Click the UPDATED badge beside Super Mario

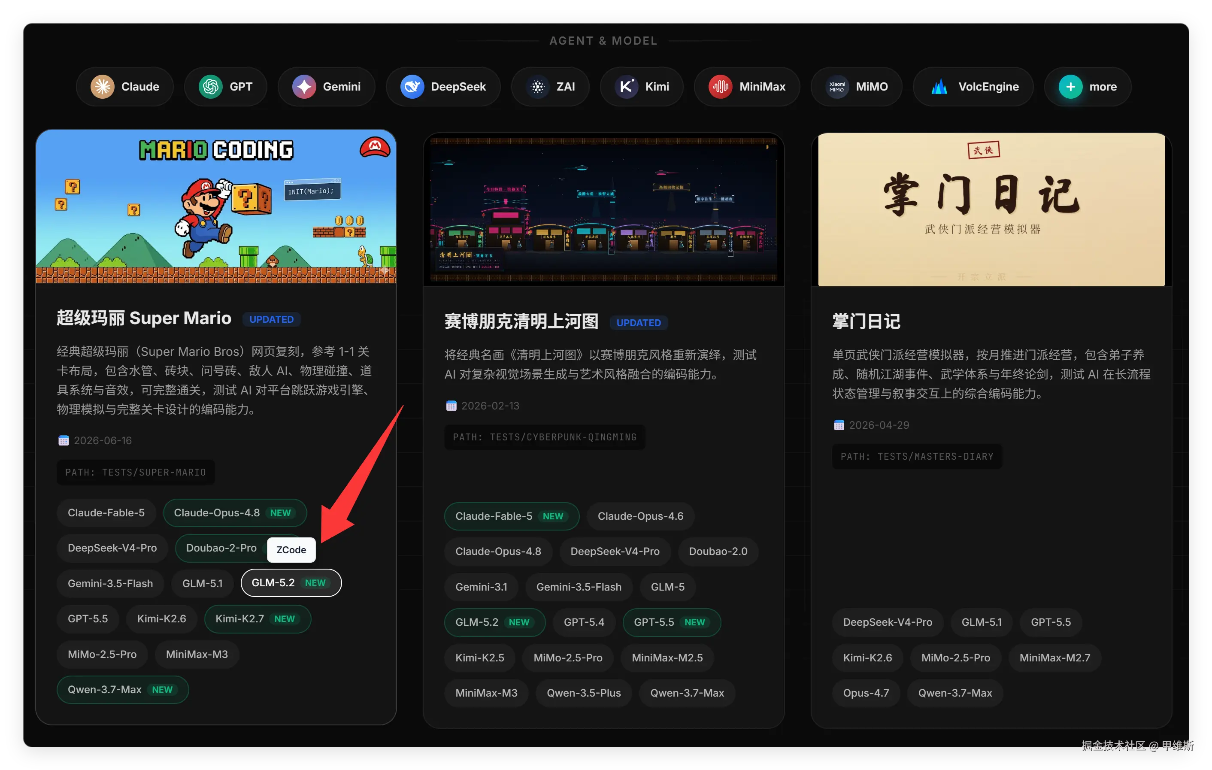(x=271, y=320)
